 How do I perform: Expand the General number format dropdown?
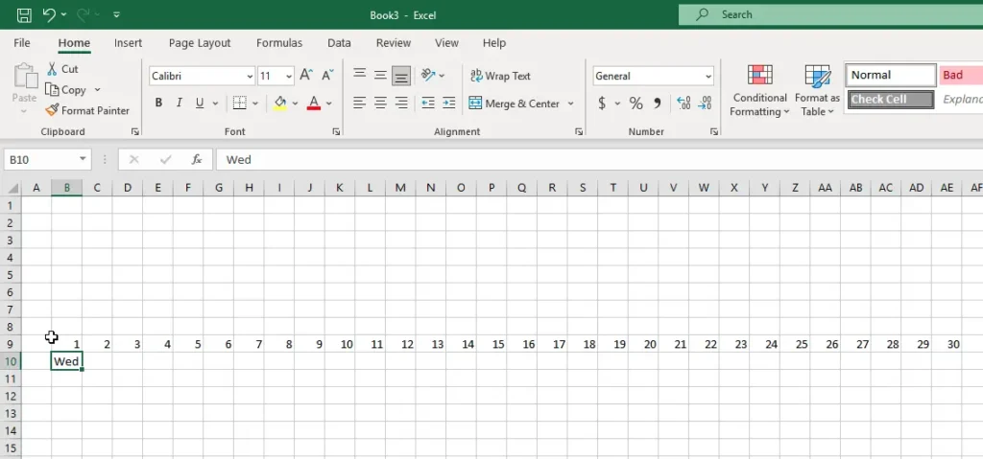click(708, 76)
